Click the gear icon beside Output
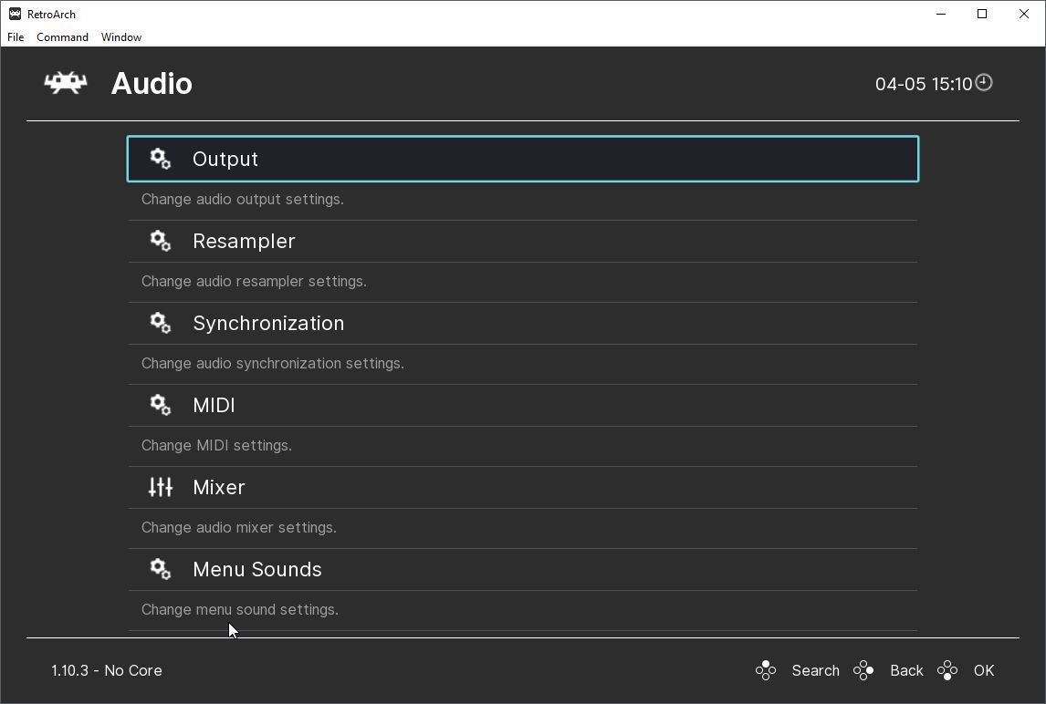Image resolution: width=1046 pixels, height=704 pixels. coord(161,159)
